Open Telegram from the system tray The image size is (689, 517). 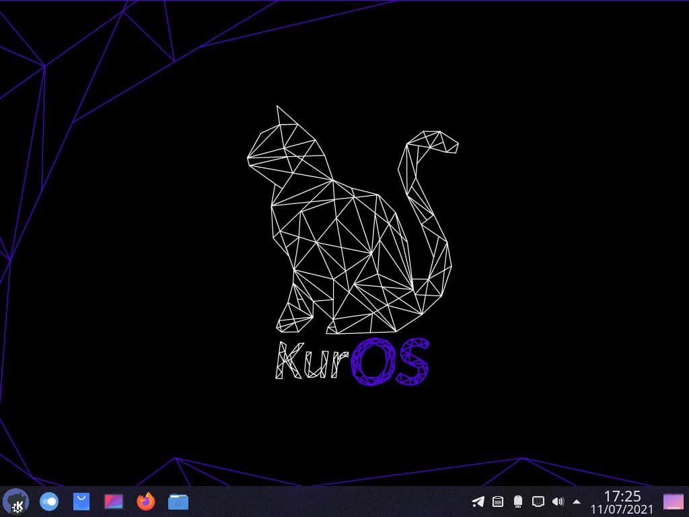click(478, 502)
